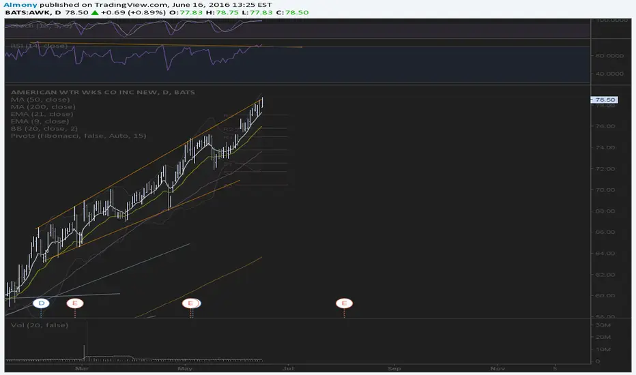Click the H:78.75 high value
The height and width of the screenshot is (375, 636).
(222, 12)
